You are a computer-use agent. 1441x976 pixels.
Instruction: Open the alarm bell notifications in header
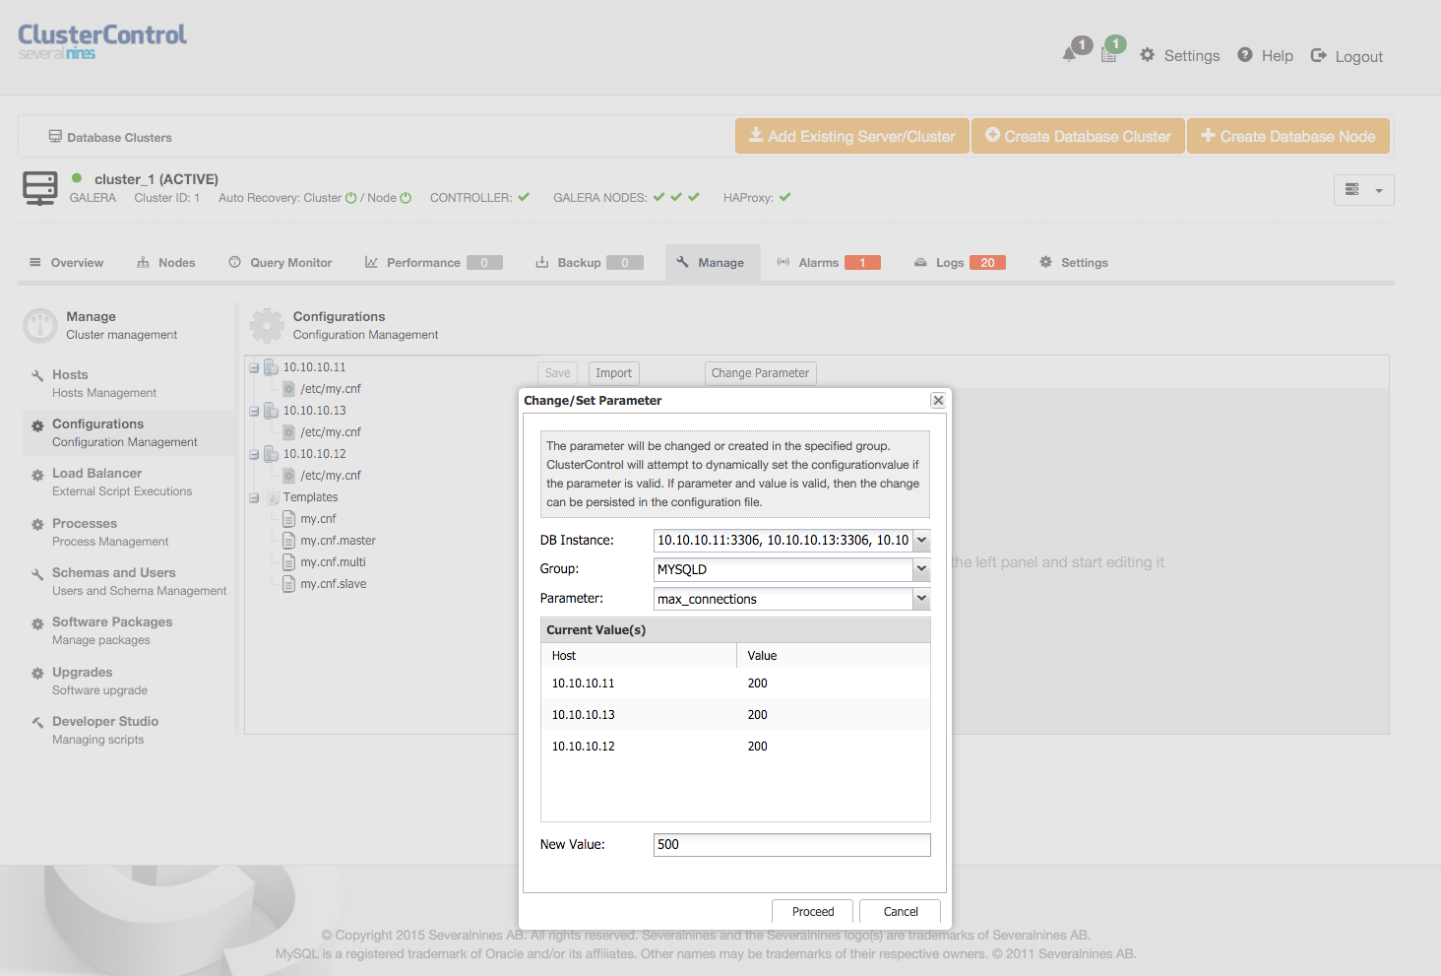tap(1070, 55)
